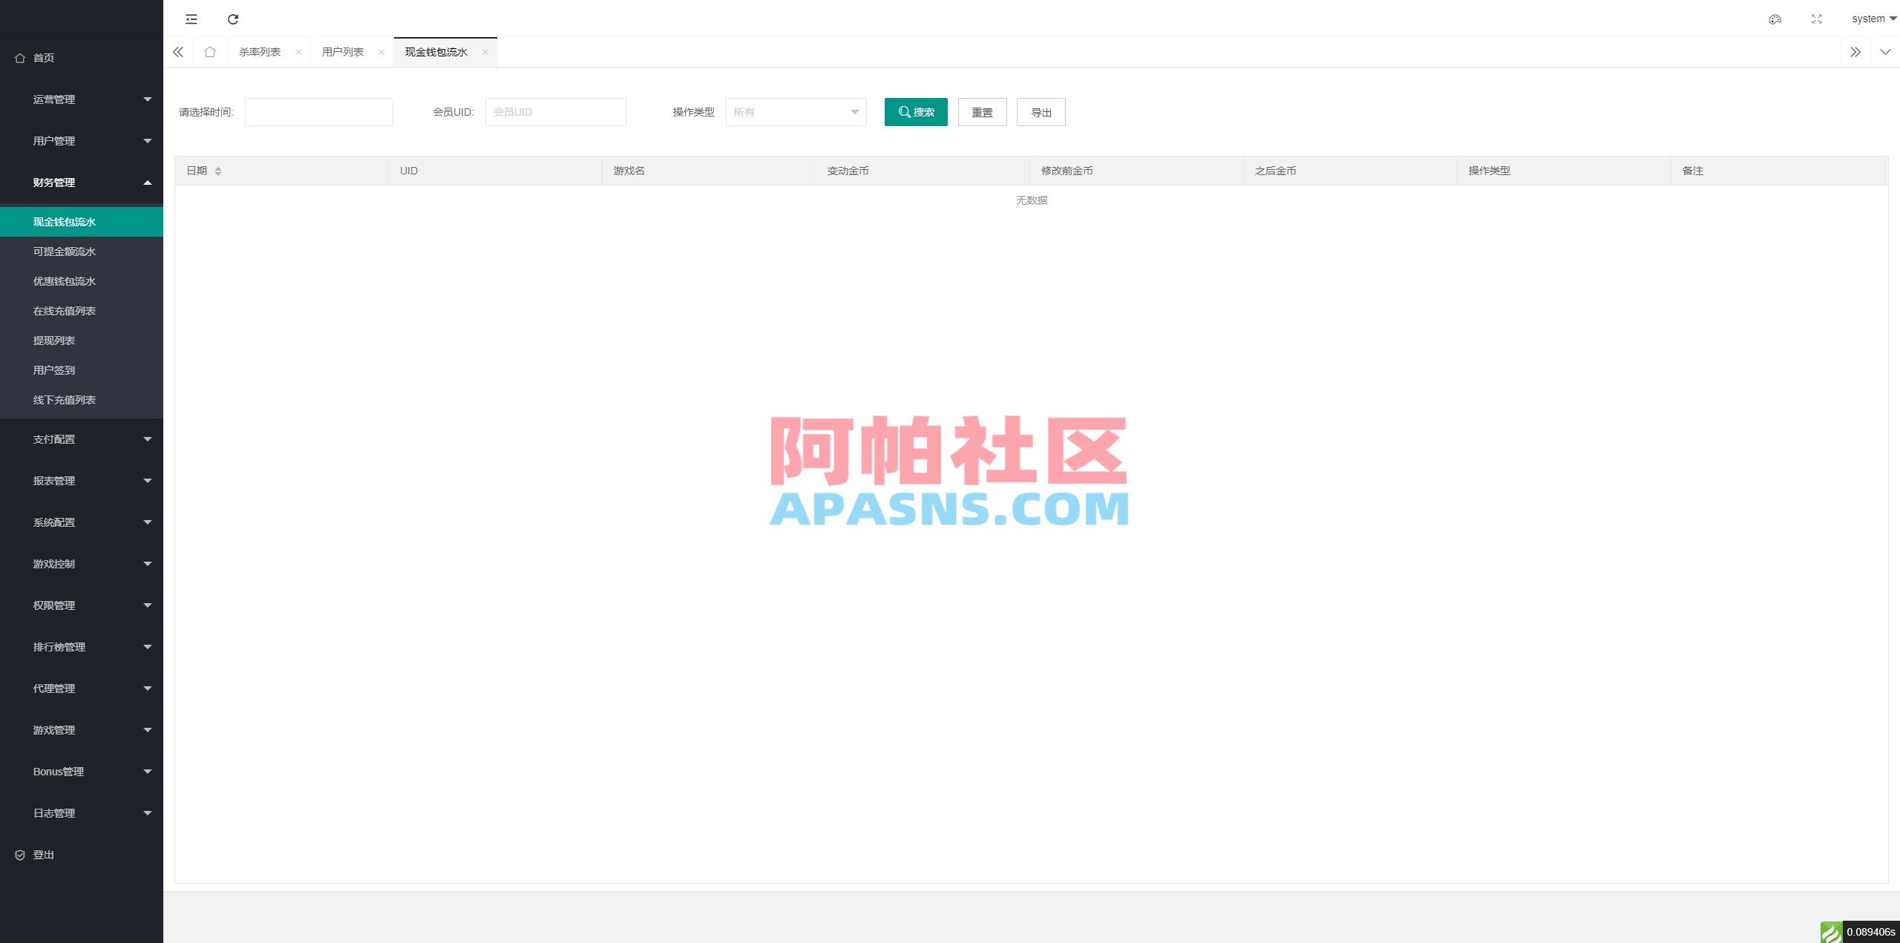Refresh the current page using reload icon
Viewport: 1900px width, 943px height.
tap(233, 19)
